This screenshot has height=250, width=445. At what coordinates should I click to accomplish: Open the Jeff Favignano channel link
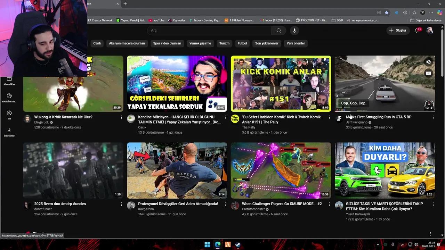357,123
